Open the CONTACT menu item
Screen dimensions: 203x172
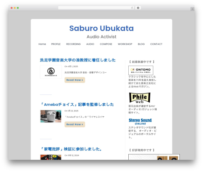[156, 44]
